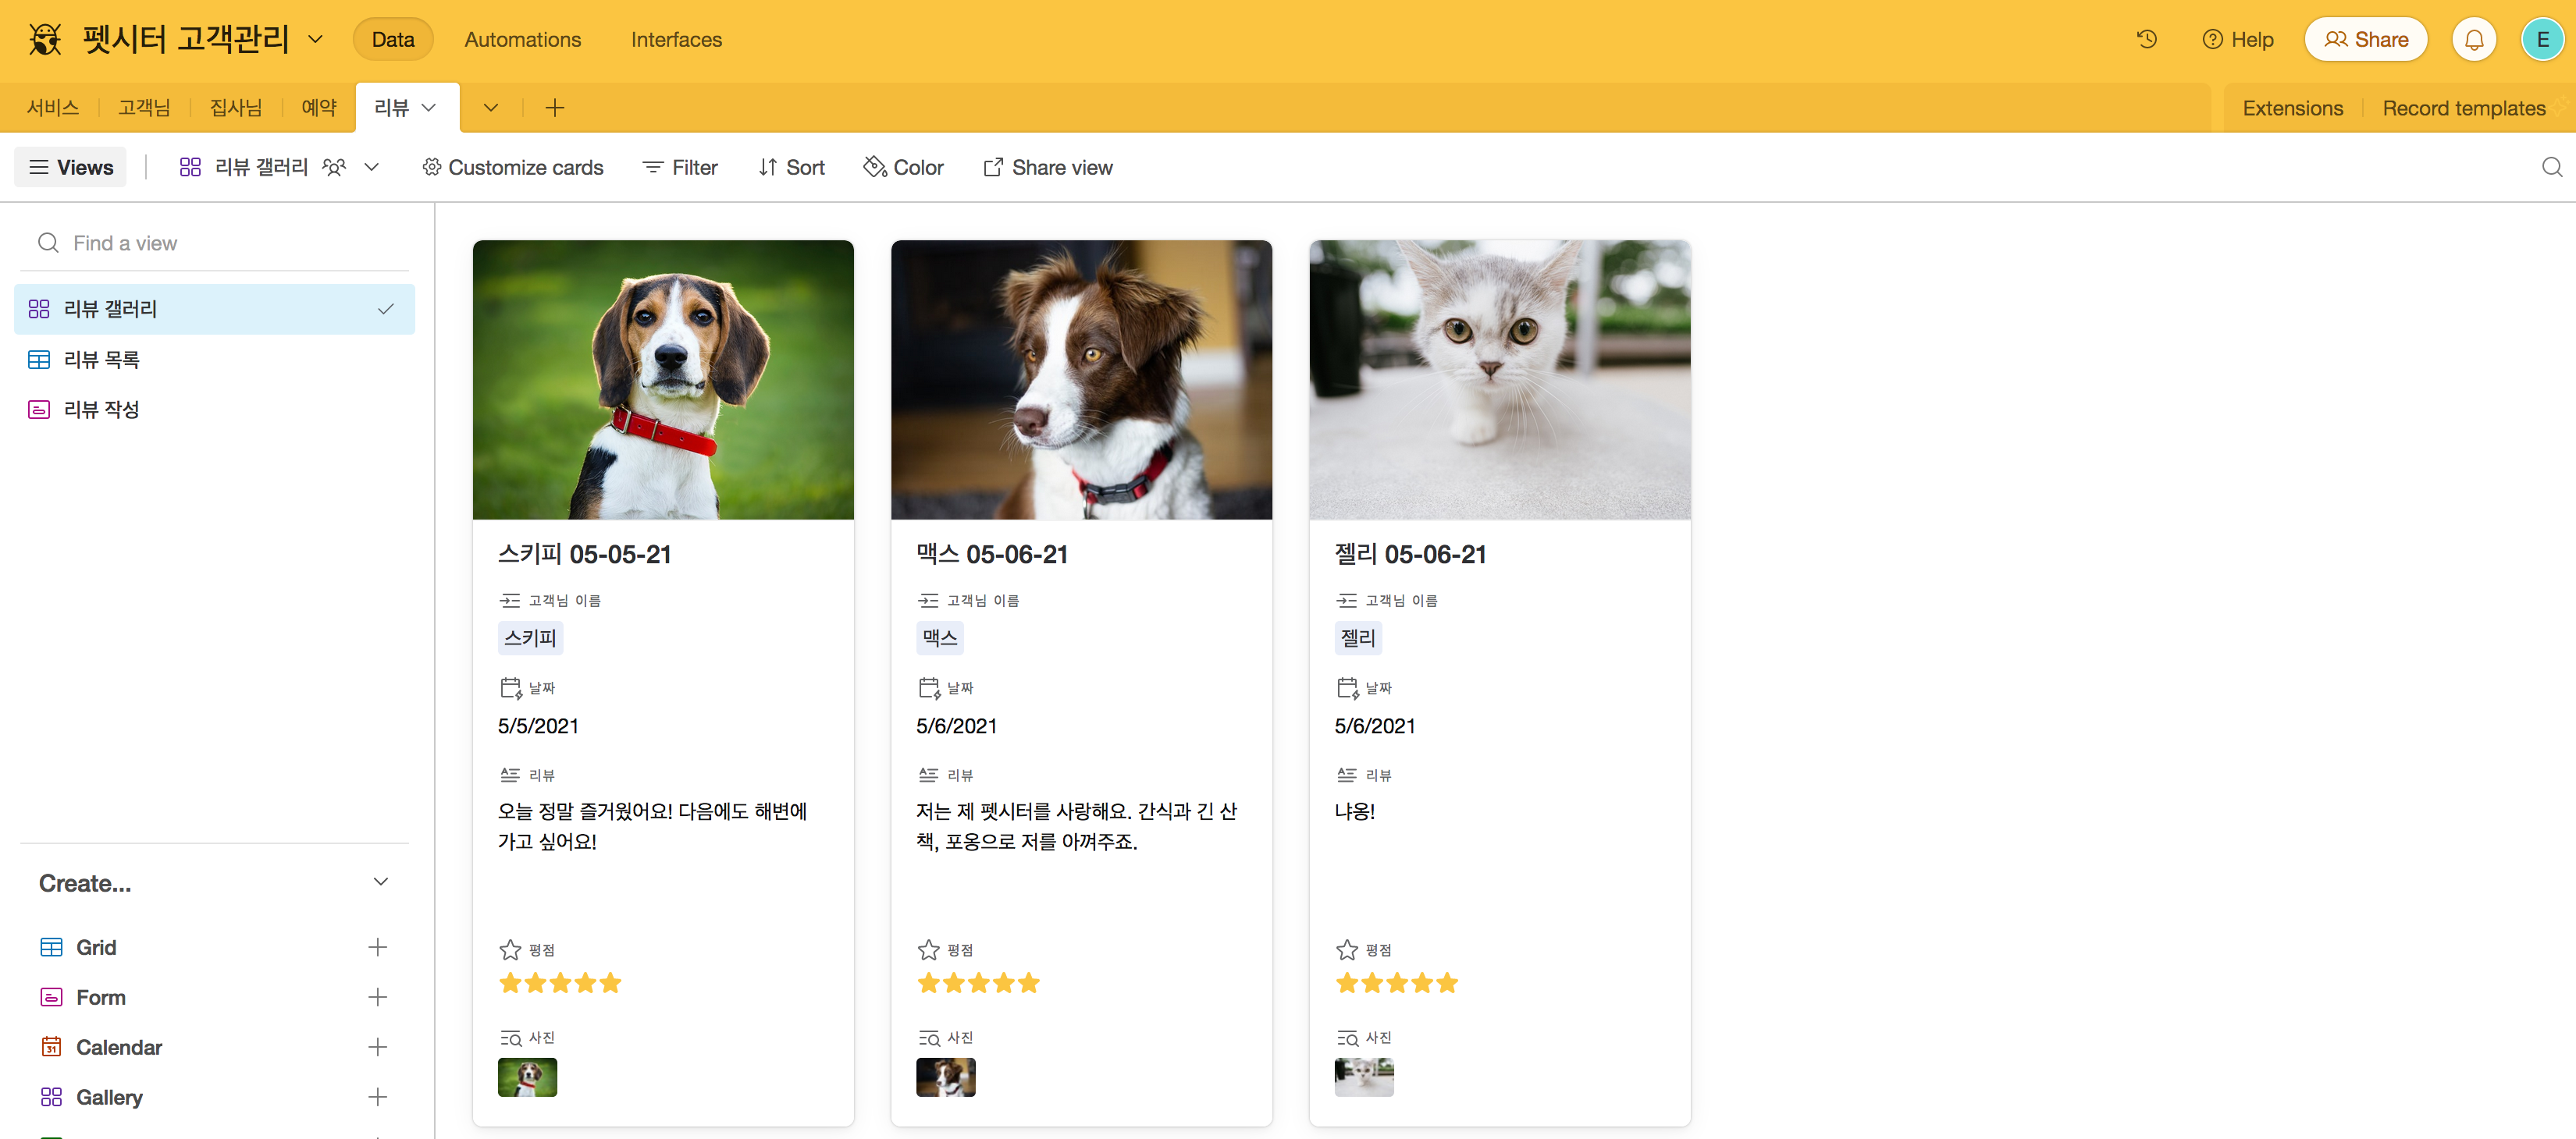Click the search magnifier icon in the toolbar
2576x1139 pixels.
tap(2552, 167)
